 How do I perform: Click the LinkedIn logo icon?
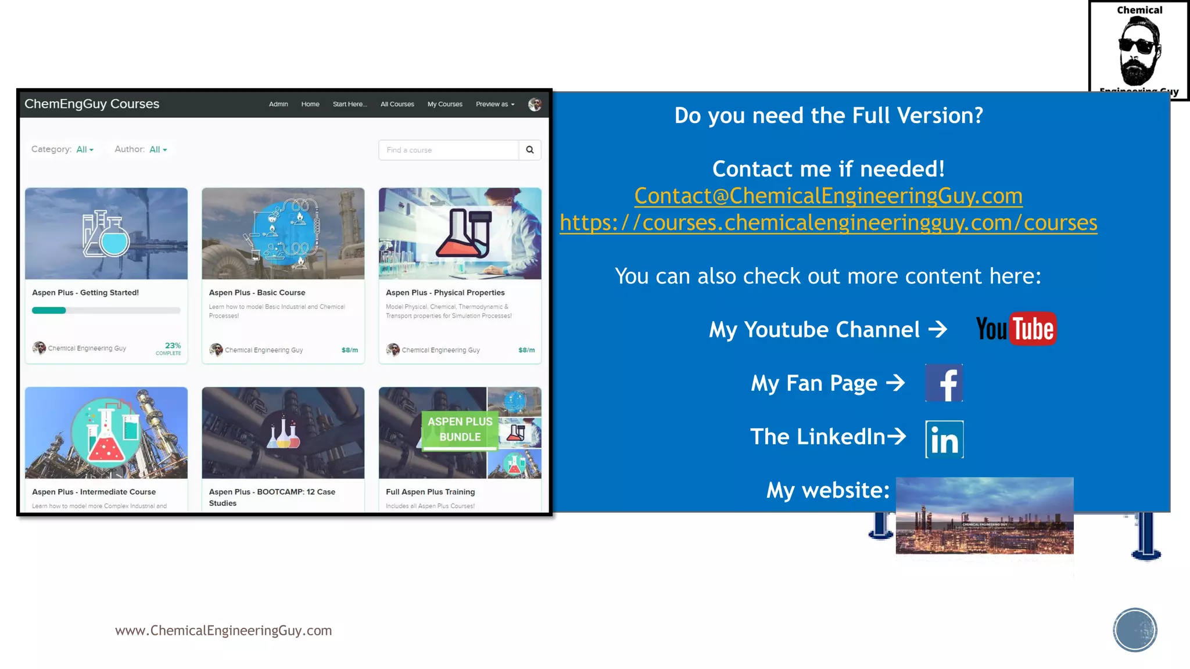pos(944,440)
